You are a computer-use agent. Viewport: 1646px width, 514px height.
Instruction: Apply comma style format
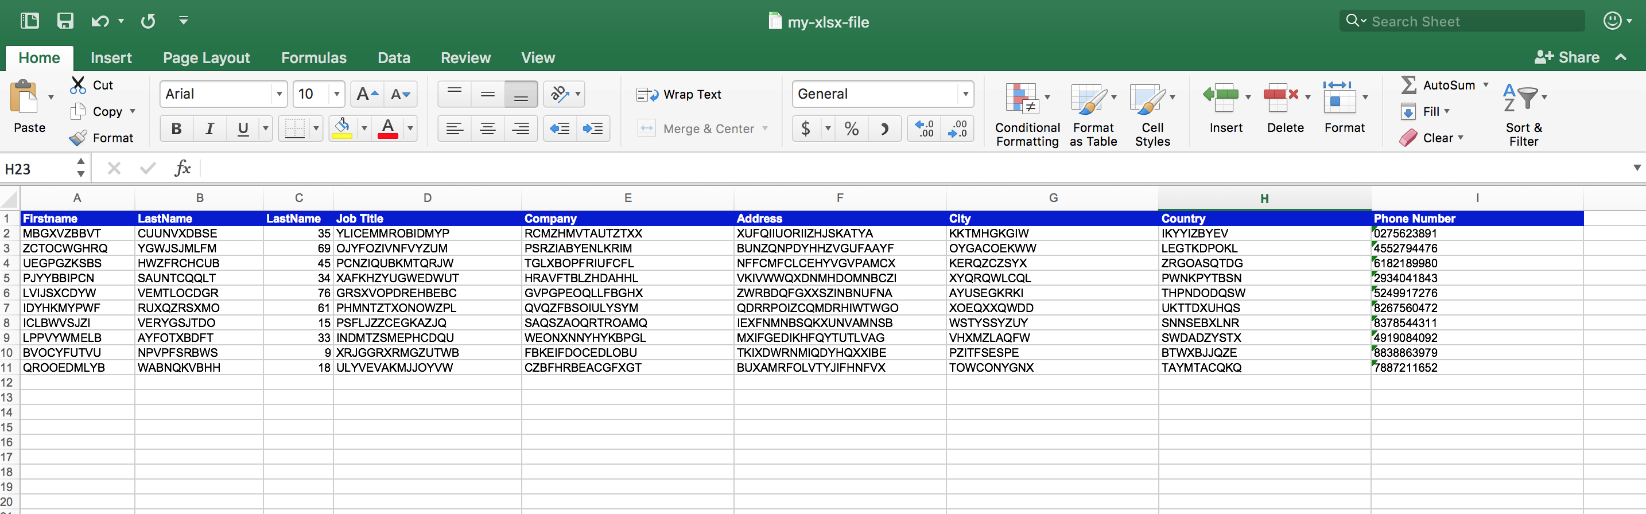click(x=884, y=128)
